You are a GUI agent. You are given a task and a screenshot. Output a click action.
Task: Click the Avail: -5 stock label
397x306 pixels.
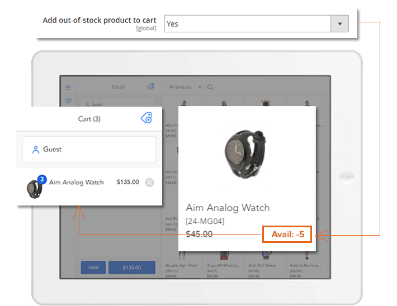[x=287, y=235]
